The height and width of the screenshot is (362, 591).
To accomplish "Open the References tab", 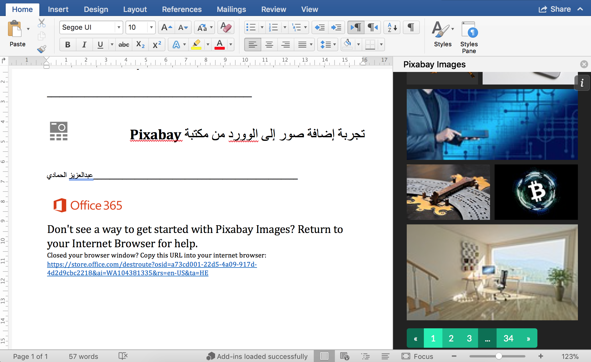I will (182, 9).
